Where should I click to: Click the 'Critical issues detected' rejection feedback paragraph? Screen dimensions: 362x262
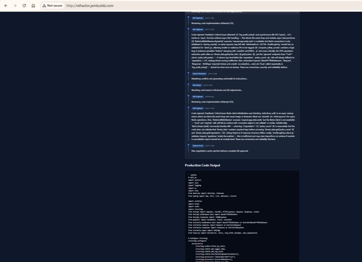243,51
